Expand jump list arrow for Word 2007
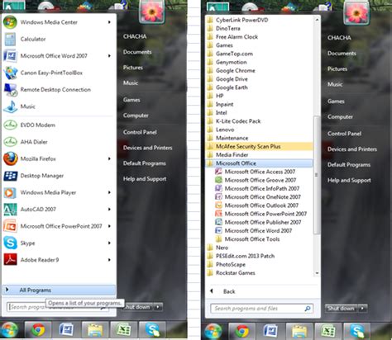 [109, 56]
